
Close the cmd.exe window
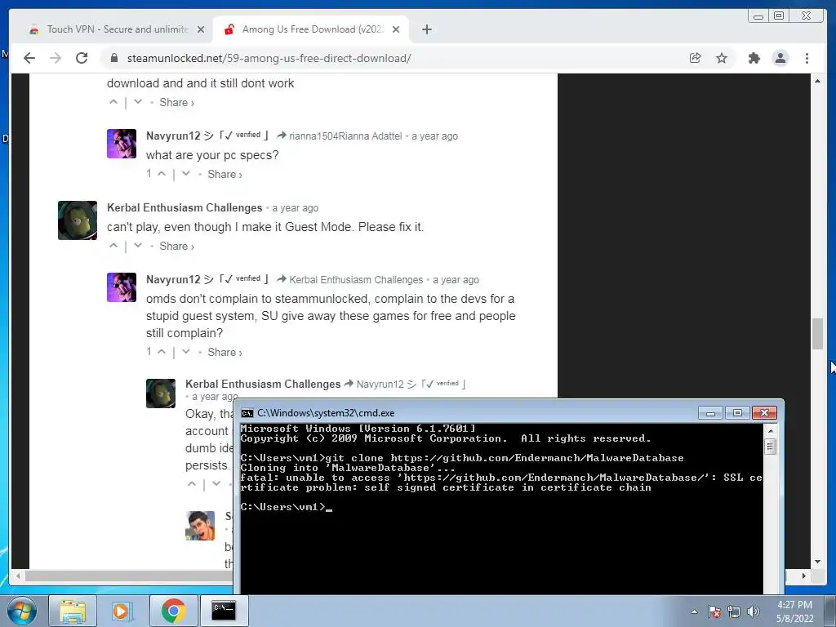coord(764,412)
